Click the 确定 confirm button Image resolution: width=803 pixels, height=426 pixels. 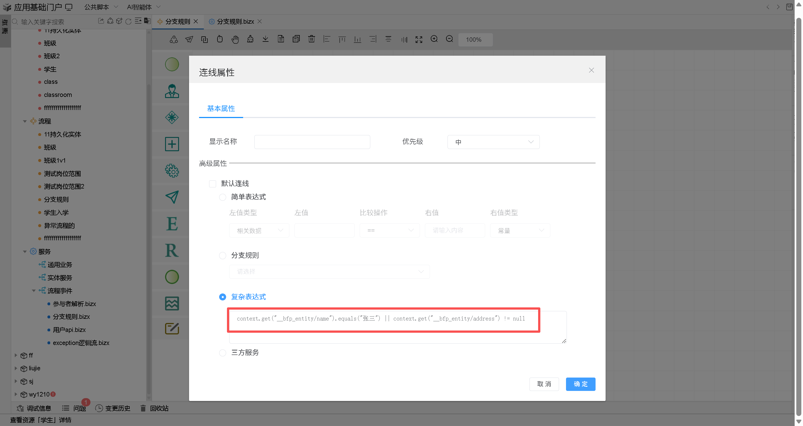(x=581, y=384)
